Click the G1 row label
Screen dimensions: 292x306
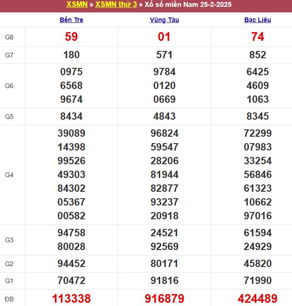(9, 281)
